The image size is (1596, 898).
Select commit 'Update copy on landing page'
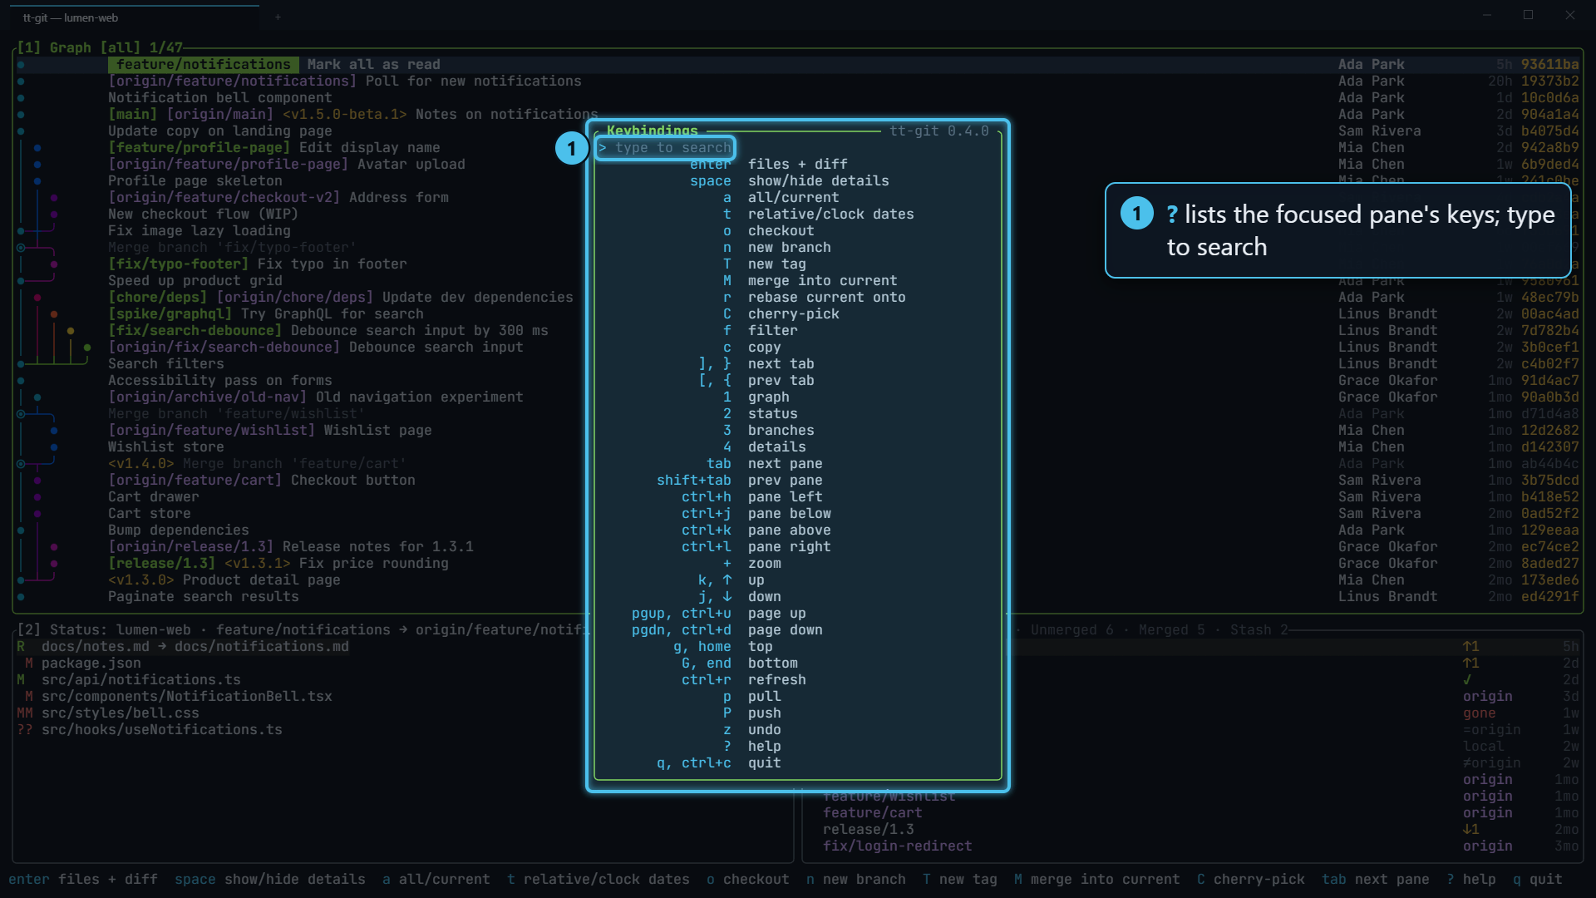click(x=220, y=131)
